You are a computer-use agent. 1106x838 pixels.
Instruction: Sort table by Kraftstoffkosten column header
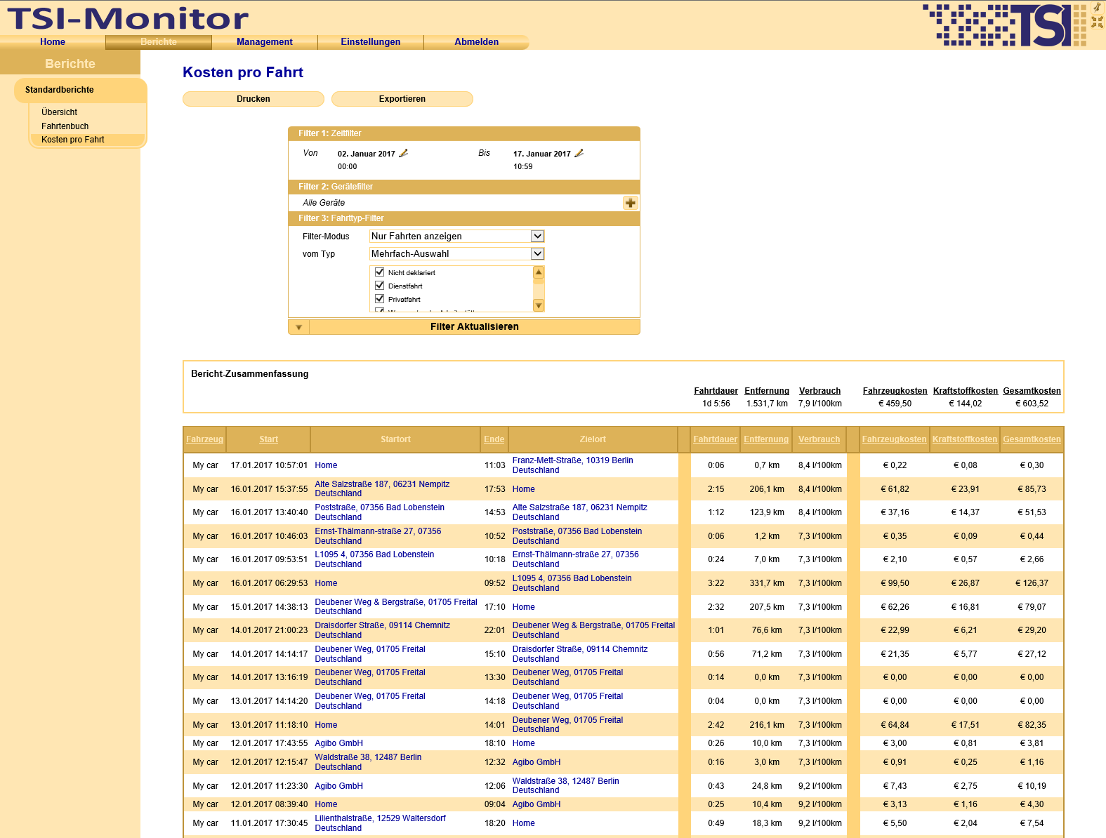click(x=965, y=439)
